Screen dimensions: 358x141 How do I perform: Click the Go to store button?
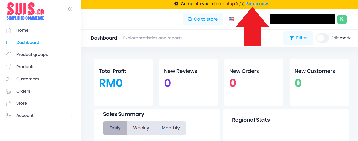click(x=203, y=19)
